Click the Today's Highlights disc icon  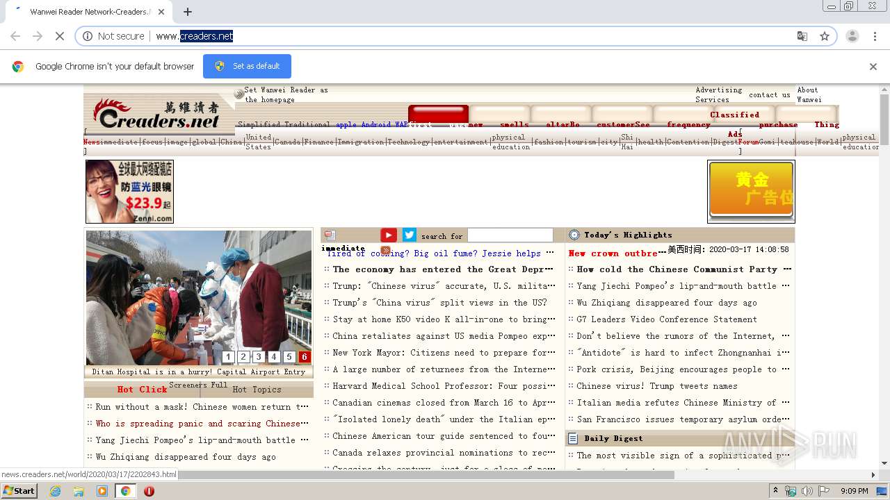(574, 235)
